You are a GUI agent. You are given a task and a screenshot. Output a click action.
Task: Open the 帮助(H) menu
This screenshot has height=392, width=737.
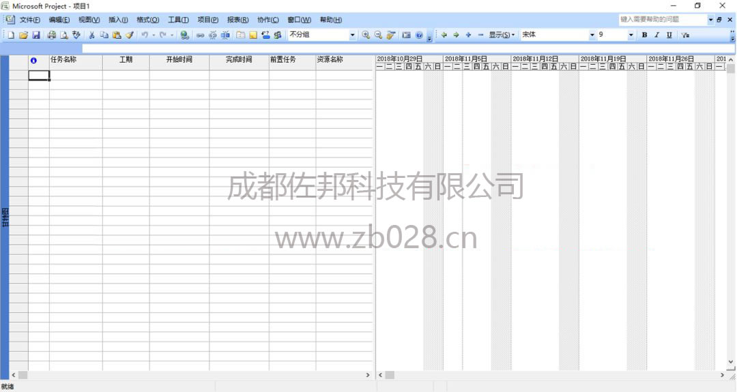330,20
